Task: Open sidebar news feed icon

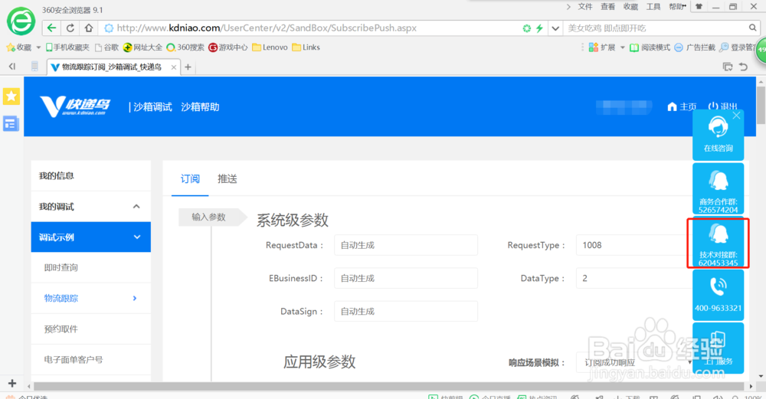Action: [11, 123]
